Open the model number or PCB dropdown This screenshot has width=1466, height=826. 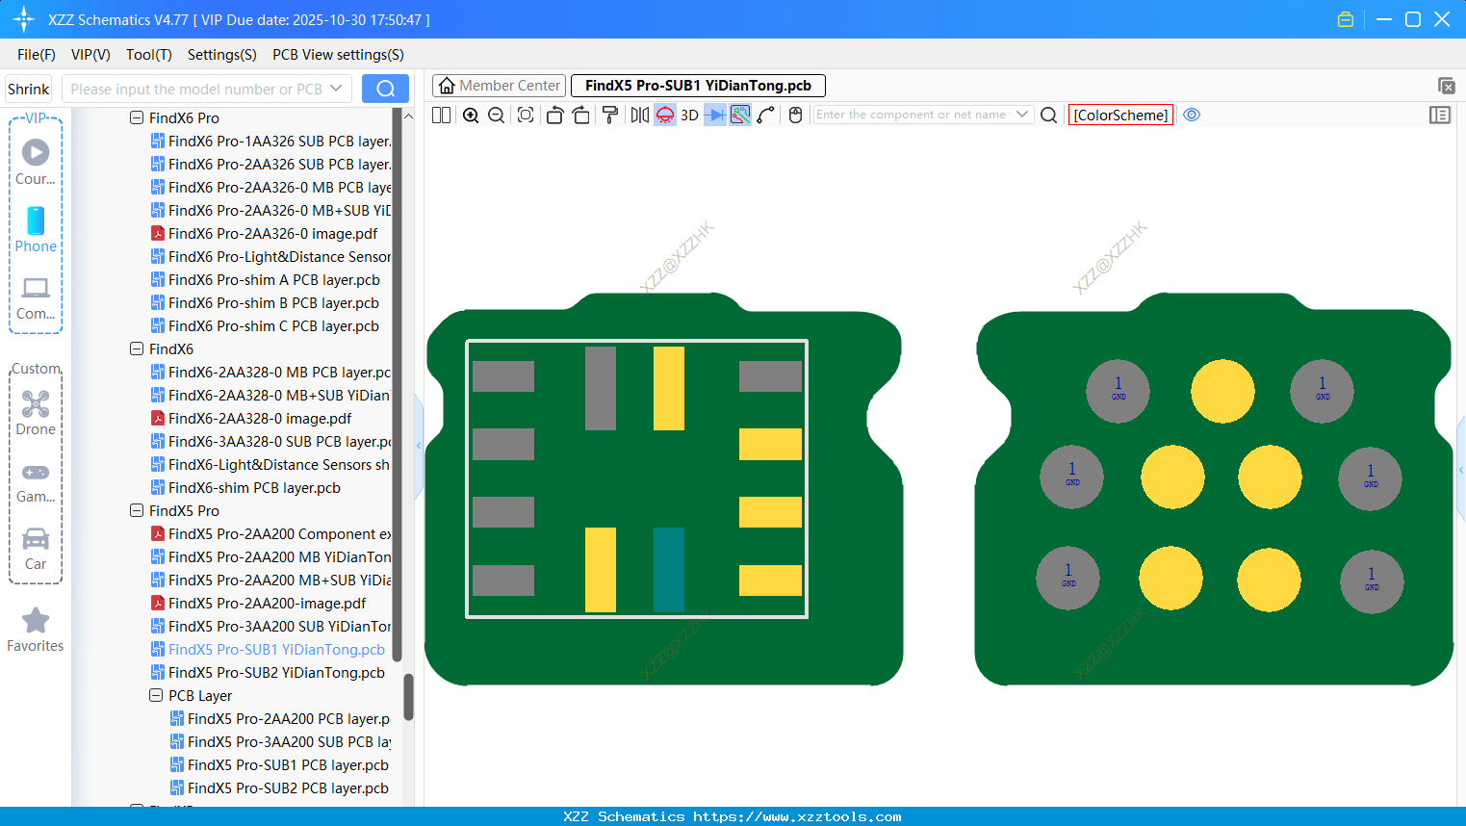[336, 89]
